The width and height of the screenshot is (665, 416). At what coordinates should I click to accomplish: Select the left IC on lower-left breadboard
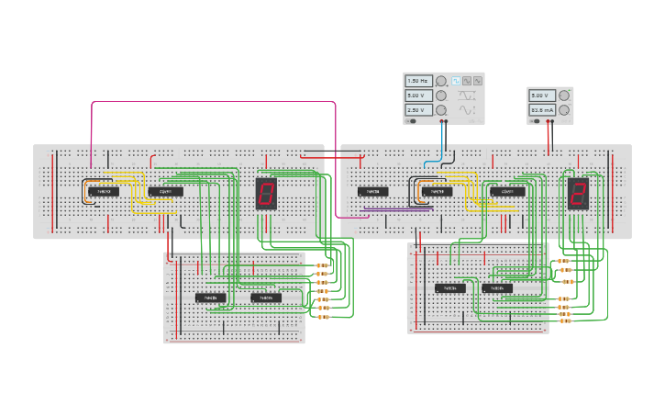210,298
